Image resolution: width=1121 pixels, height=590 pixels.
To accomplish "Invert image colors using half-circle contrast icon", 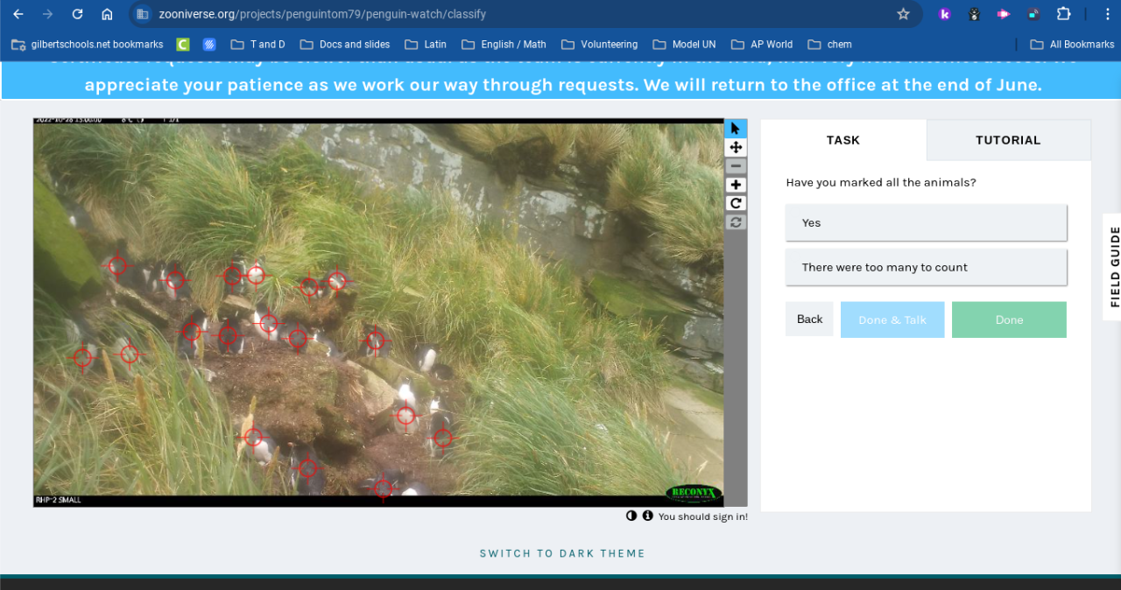I will click(x=631, y=516).
